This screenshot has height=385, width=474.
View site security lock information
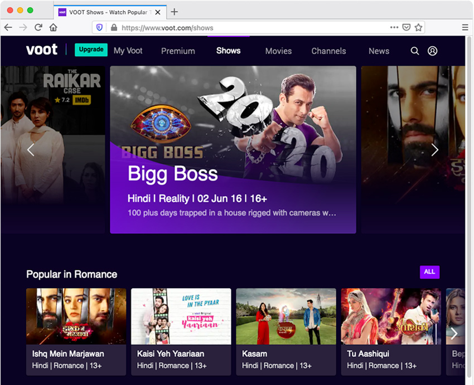point(114,28)
